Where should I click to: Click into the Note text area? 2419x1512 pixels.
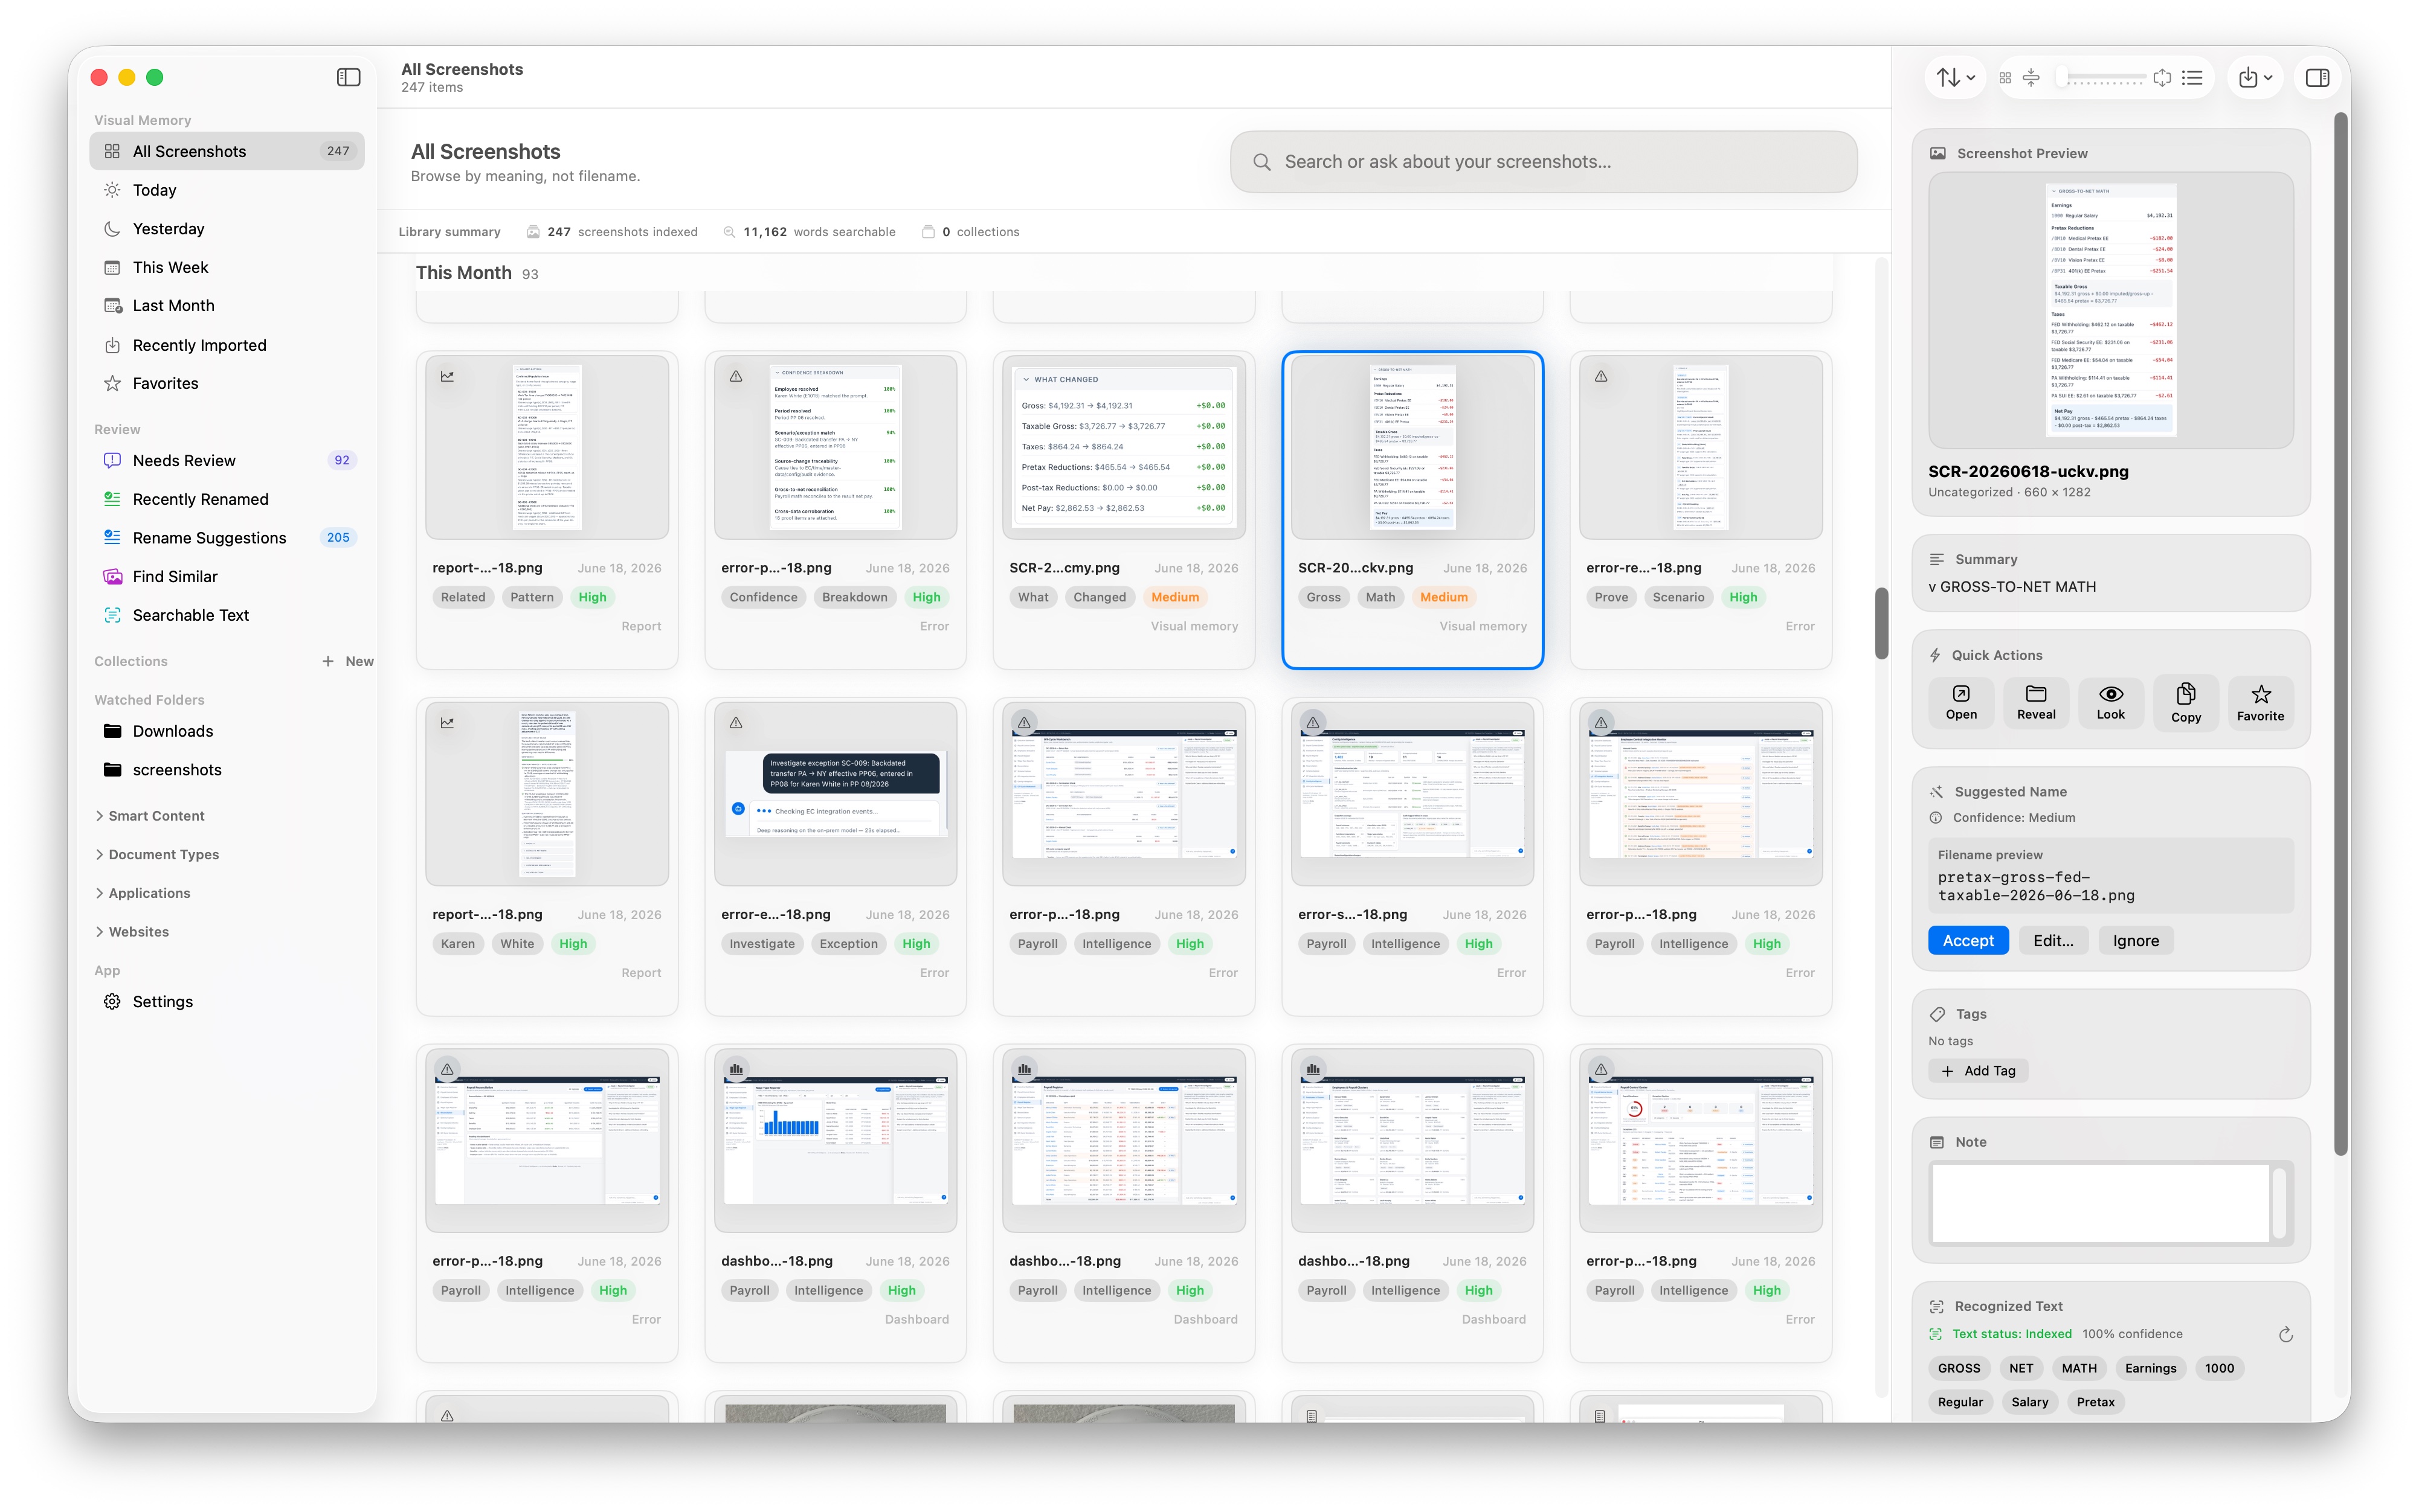point(2100,1203)
